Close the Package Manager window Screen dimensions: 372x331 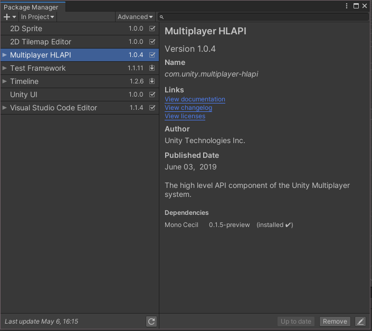click(x=365, y=6)
